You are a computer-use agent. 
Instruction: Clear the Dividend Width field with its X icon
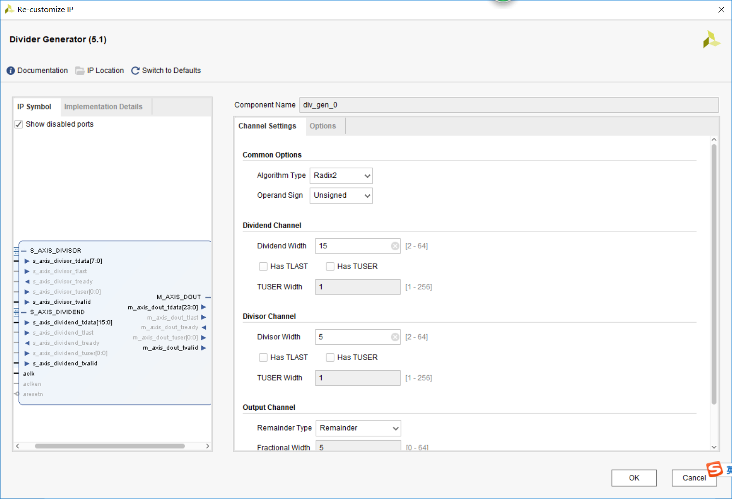(x=395, y=246)
